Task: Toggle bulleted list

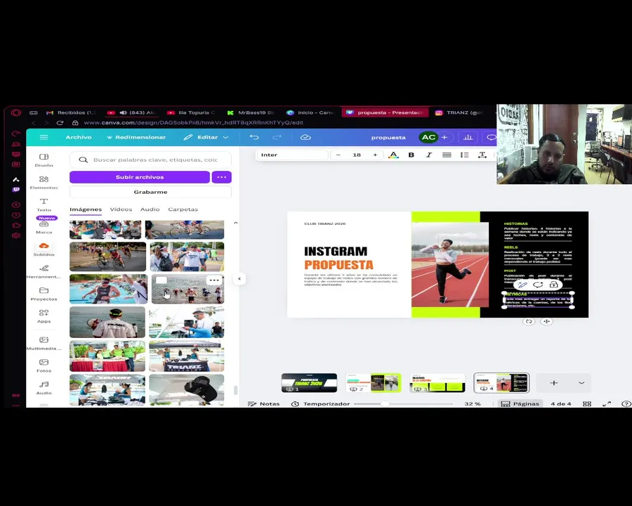Action: pos(464,155)
